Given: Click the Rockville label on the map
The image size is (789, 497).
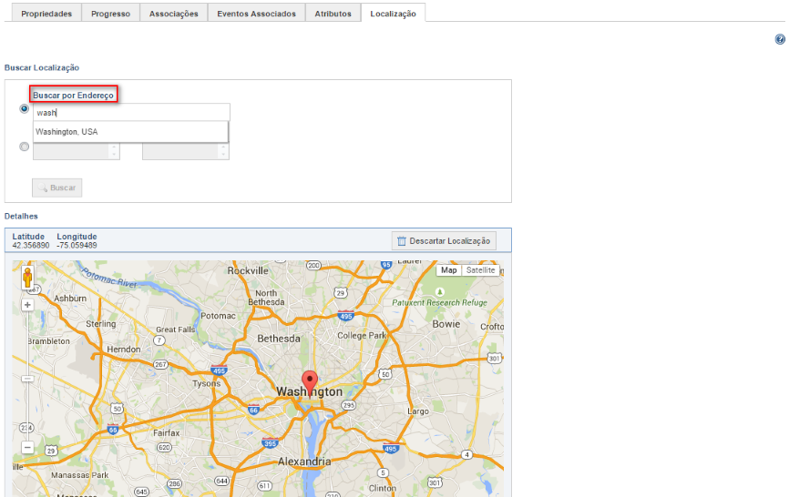Looking at the screenshot, I should point(248,270).
